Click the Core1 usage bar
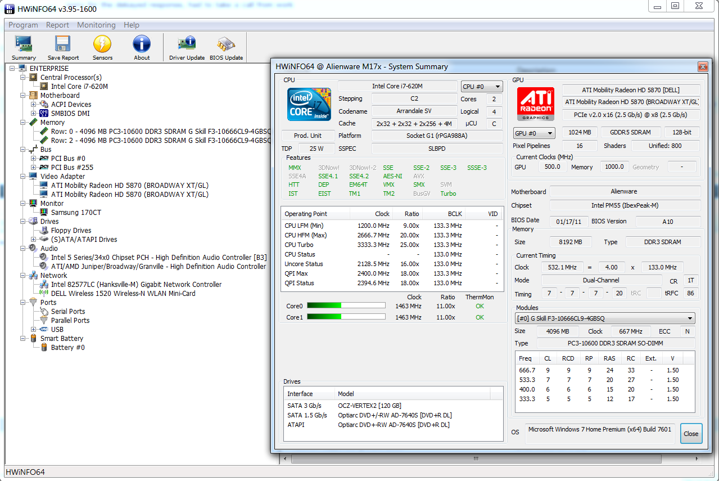 pyautogui.click(x=346, y=317)
